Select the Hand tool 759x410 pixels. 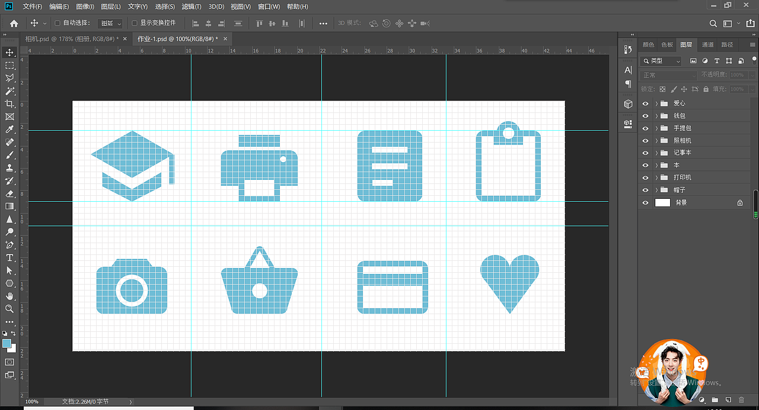click(9, 296)
